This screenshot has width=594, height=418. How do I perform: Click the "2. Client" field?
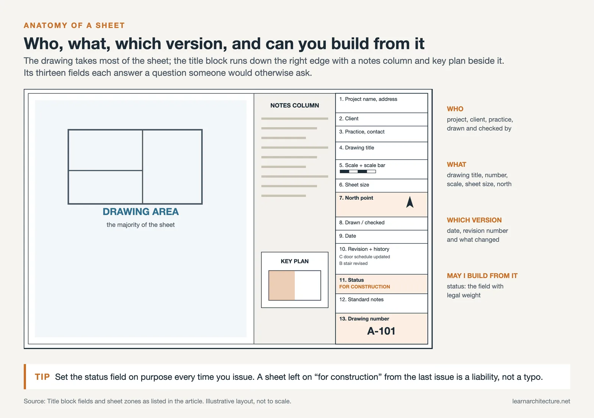pyautogui.click(x=382, y=119)
